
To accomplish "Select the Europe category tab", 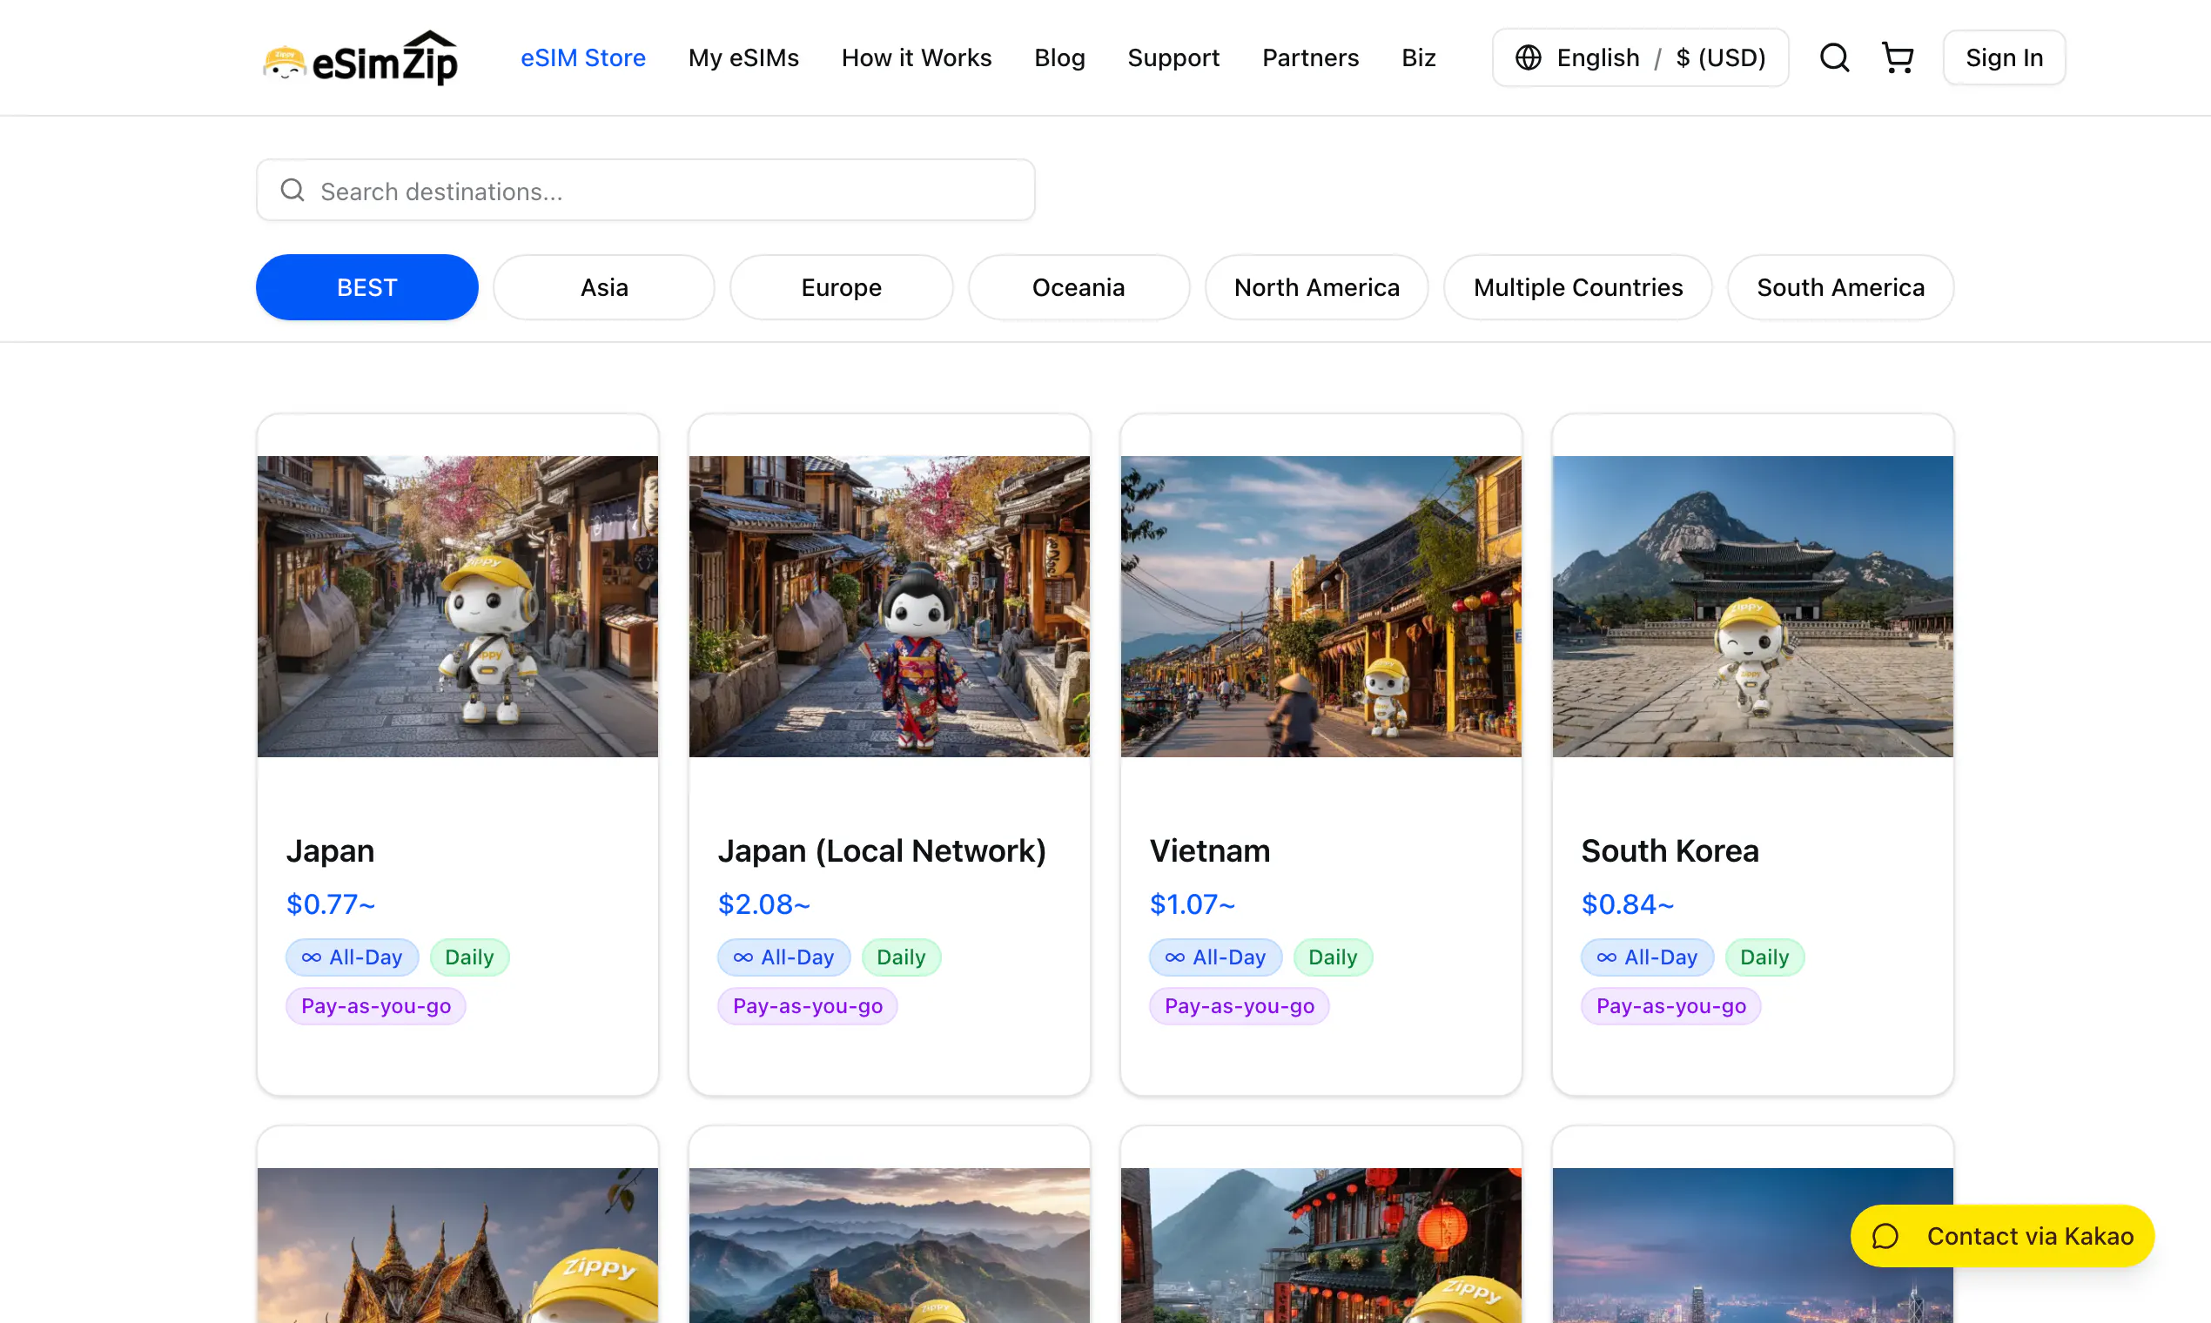I will [842, 287].
